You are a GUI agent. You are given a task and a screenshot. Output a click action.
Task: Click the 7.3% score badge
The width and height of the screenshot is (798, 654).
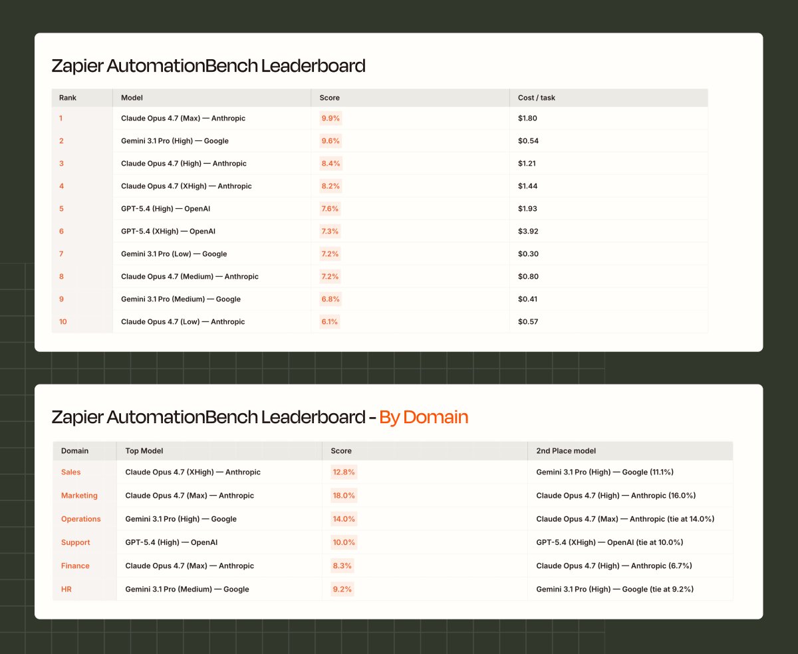point(330,232)
